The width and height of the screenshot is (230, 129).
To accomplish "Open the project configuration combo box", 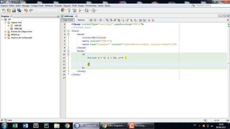I will point(47,10).
